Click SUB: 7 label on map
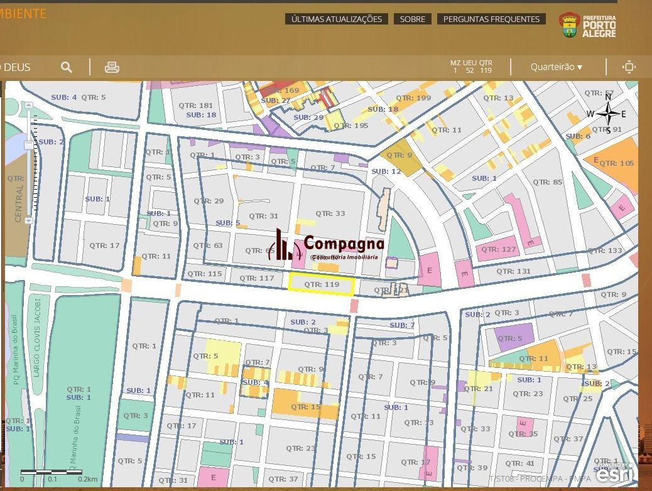The height and width of the screenshot is (491, 652). tap(401, 325)
